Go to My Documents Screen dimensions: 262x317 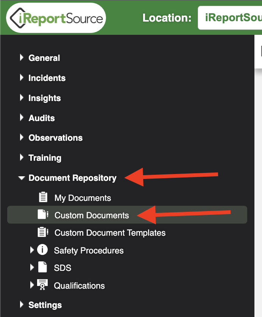(83, 198)
